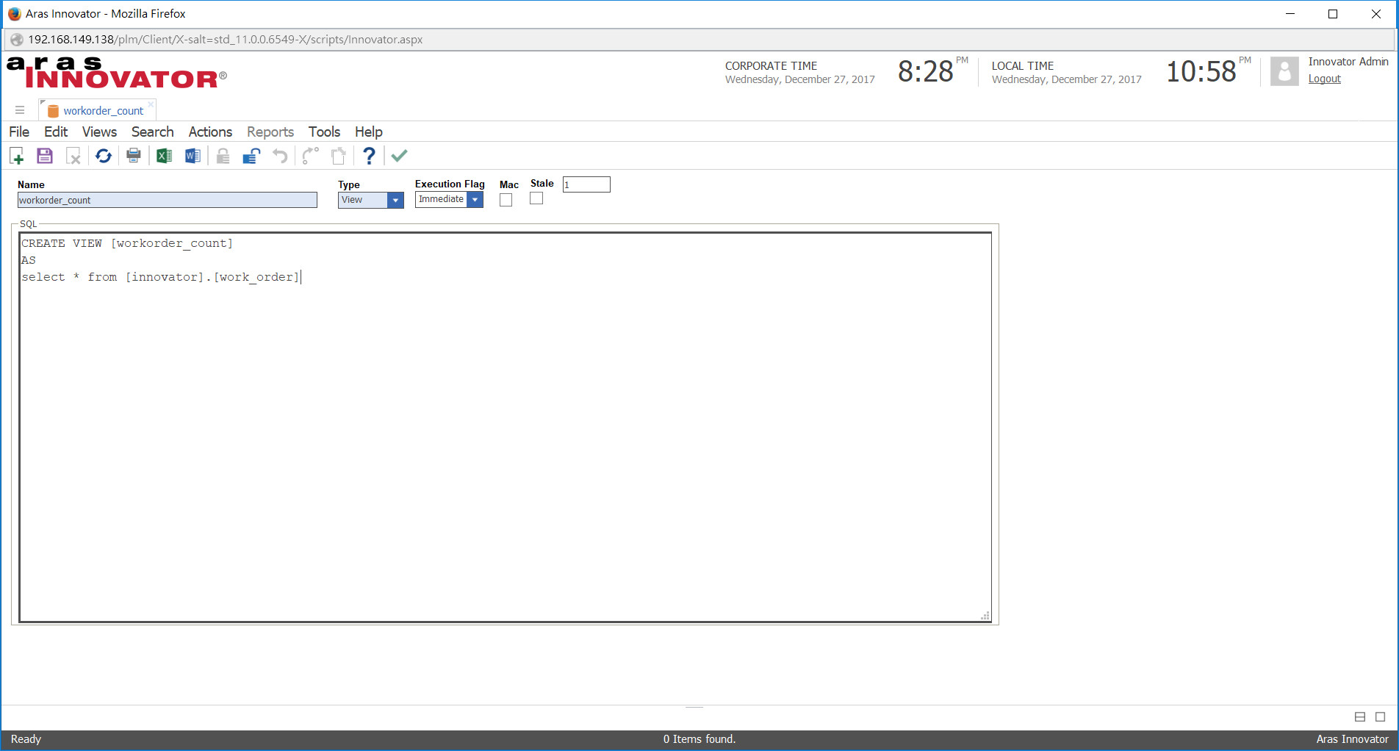Click the splitter handle above the status bar

pyautogui.click(x=694, y=707)
